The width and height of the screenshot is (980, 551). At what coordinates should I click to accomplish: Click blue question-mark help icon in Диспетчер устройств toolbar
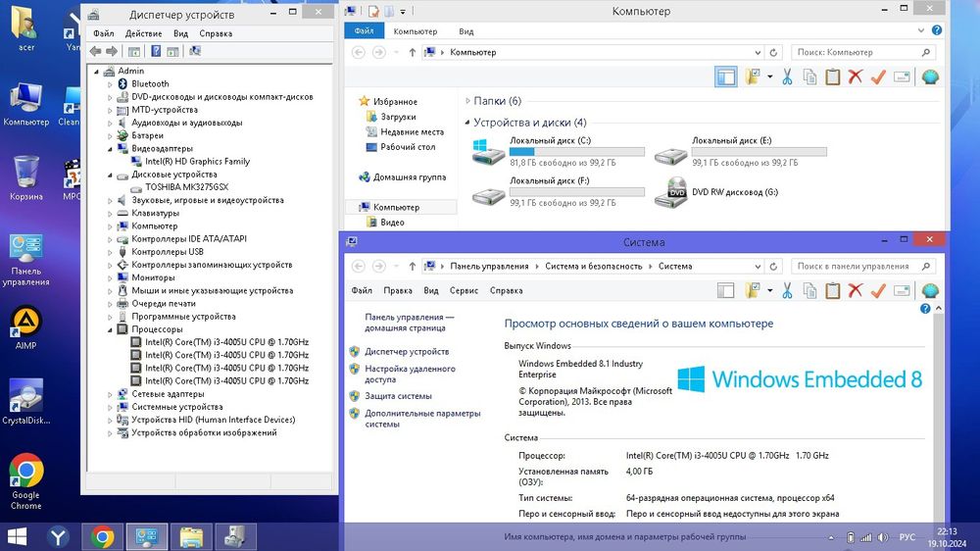click(x=156, y=51)
